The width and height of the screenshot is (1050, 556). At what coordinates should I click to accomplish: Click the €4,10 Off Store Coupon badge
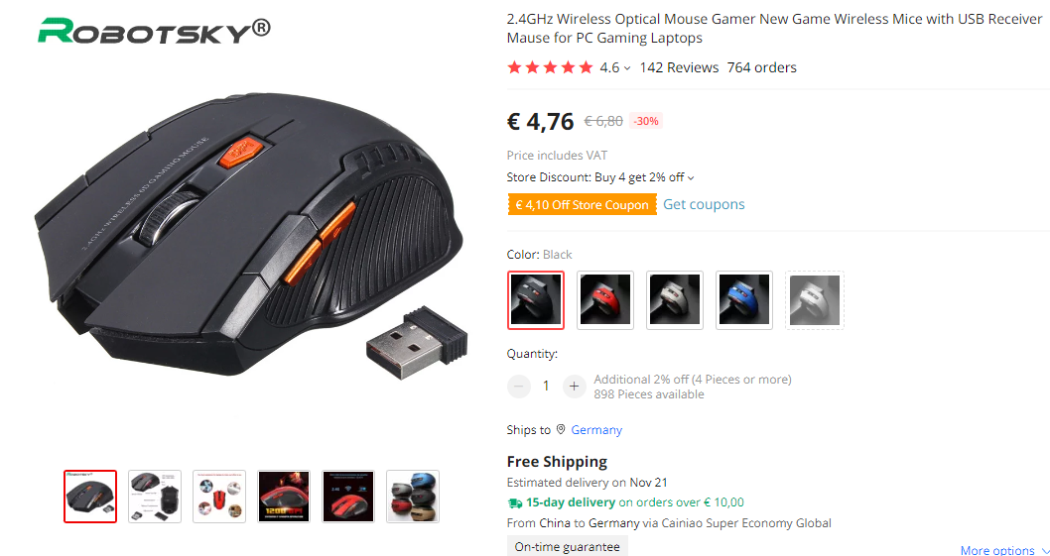[582, 205]
